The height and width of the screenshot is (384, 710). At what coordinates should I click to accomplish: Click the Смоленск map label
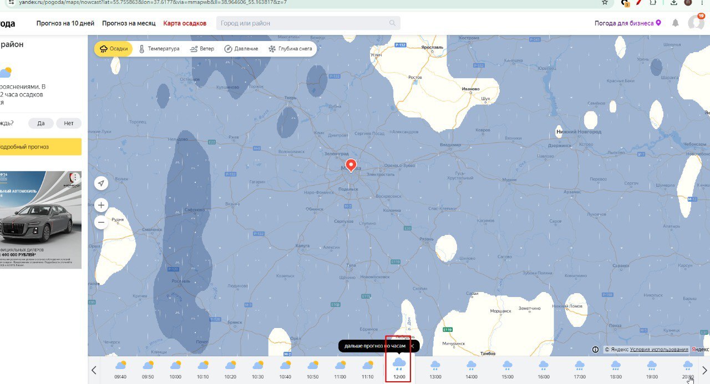click(x=152, y=229)
